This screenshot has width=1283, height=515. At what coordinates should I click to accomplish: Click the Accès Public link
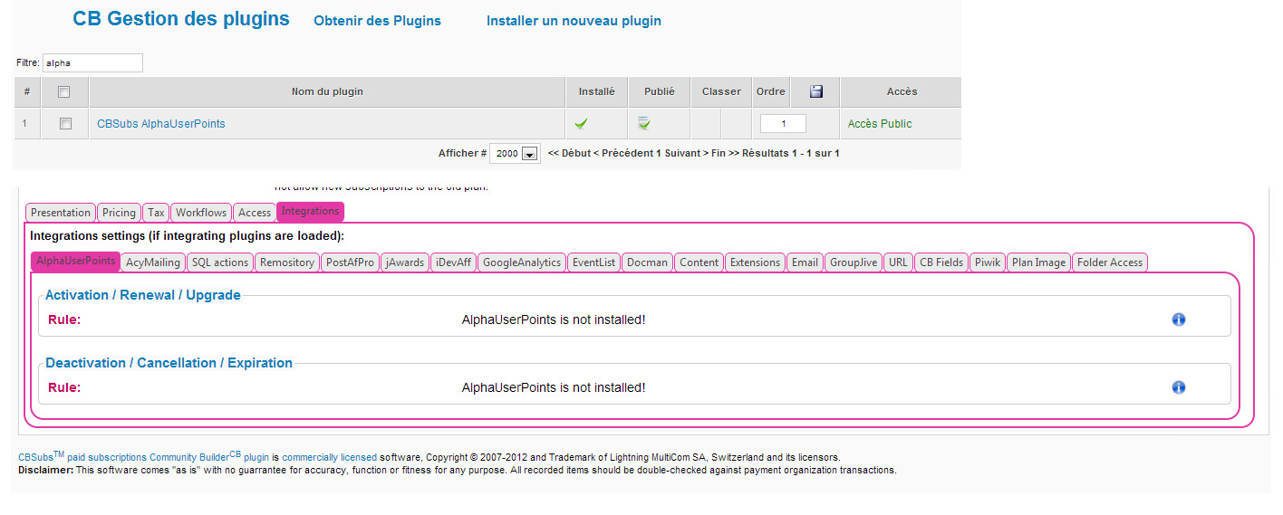(880, 124)
